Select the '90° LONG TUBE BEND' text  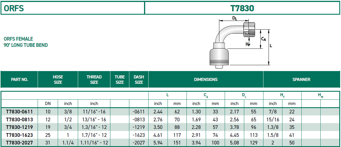click(x=26, y=45)
